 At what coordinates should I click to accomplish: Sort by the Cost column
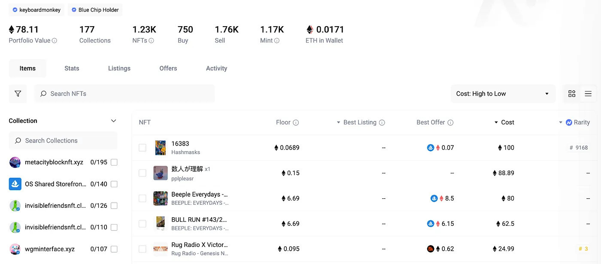(505, 122)
